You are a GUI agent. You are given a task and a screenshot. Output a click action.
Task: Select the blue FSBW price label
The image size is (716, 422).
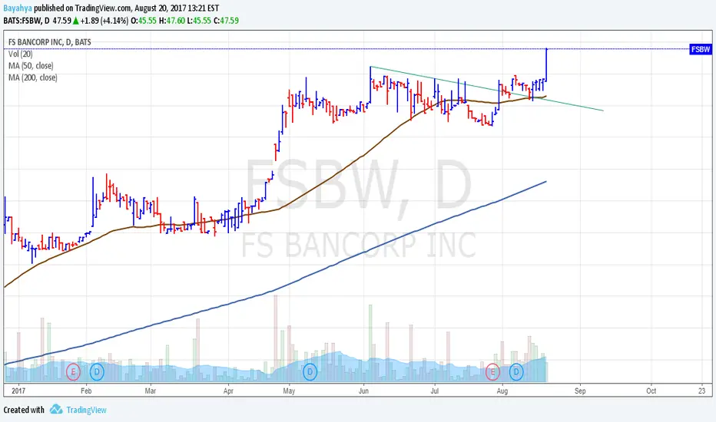tap(701, 49)
